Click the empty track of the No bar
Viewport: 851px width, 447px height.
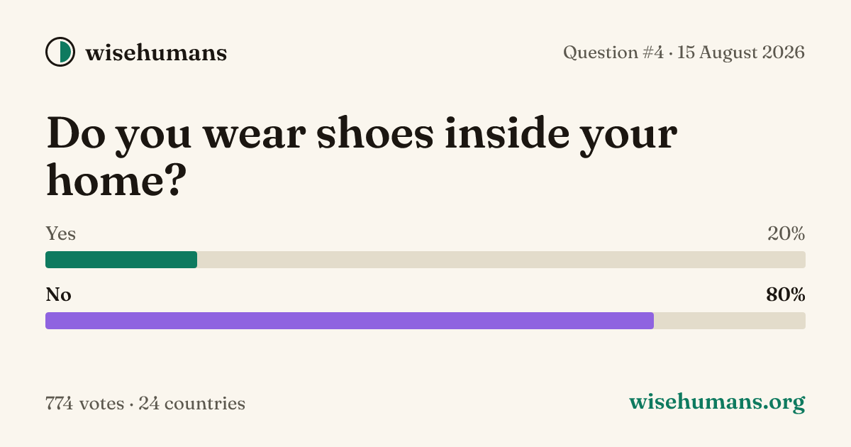click(x=730, y=321)
